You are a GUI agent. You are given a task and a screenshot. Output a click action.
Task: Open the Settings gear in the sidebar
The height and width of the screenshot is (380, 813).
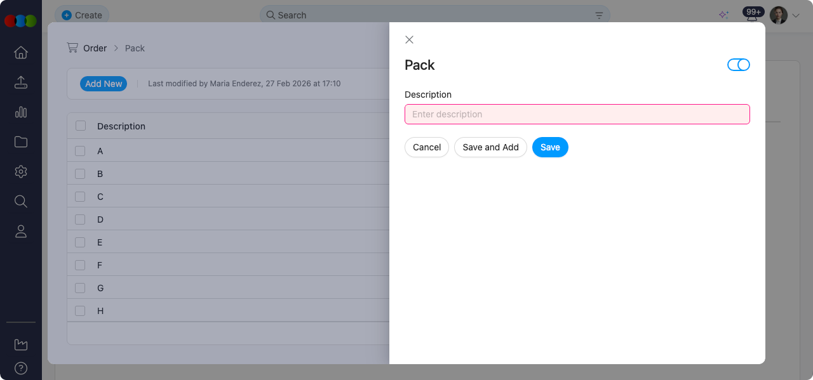(20, 171)
